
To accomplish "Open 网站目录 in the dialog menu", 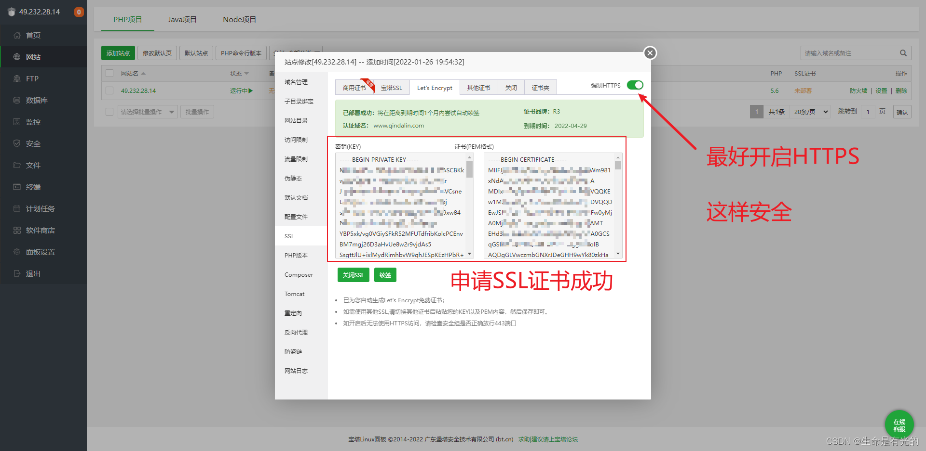I will 301,120.
